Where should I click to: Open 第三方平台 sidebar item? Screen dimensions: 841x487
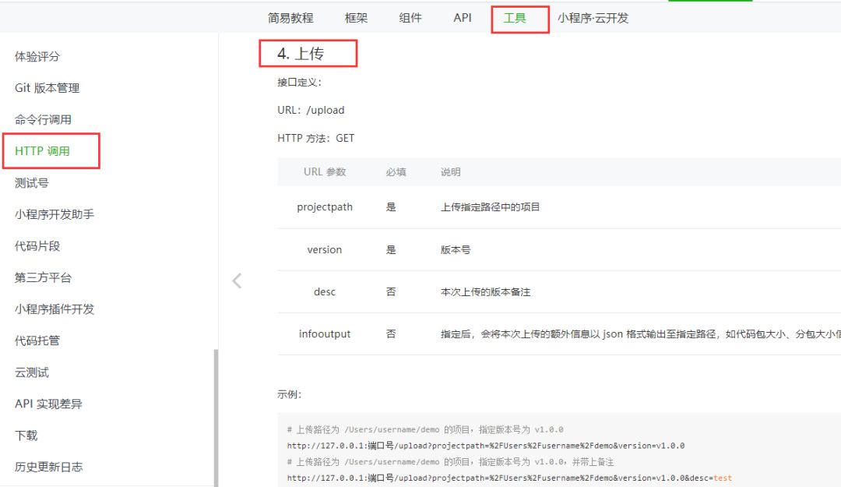point(43,277)
